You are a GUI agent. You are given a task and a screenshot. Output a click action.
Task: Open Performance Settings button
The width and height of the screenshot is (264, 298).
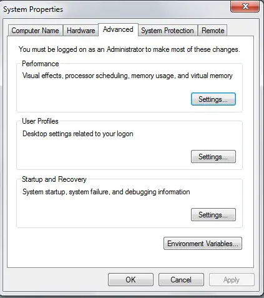[x=213, y=99]
